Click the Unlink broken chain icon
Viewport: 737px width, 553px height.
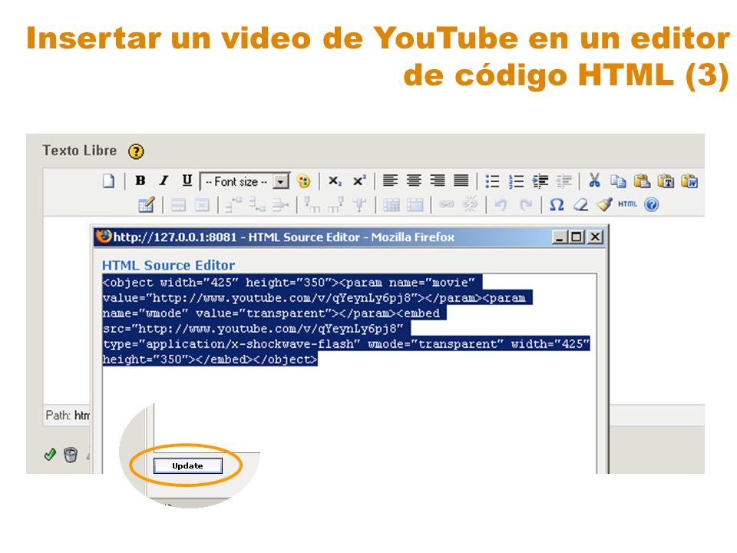tap(470, 204)
